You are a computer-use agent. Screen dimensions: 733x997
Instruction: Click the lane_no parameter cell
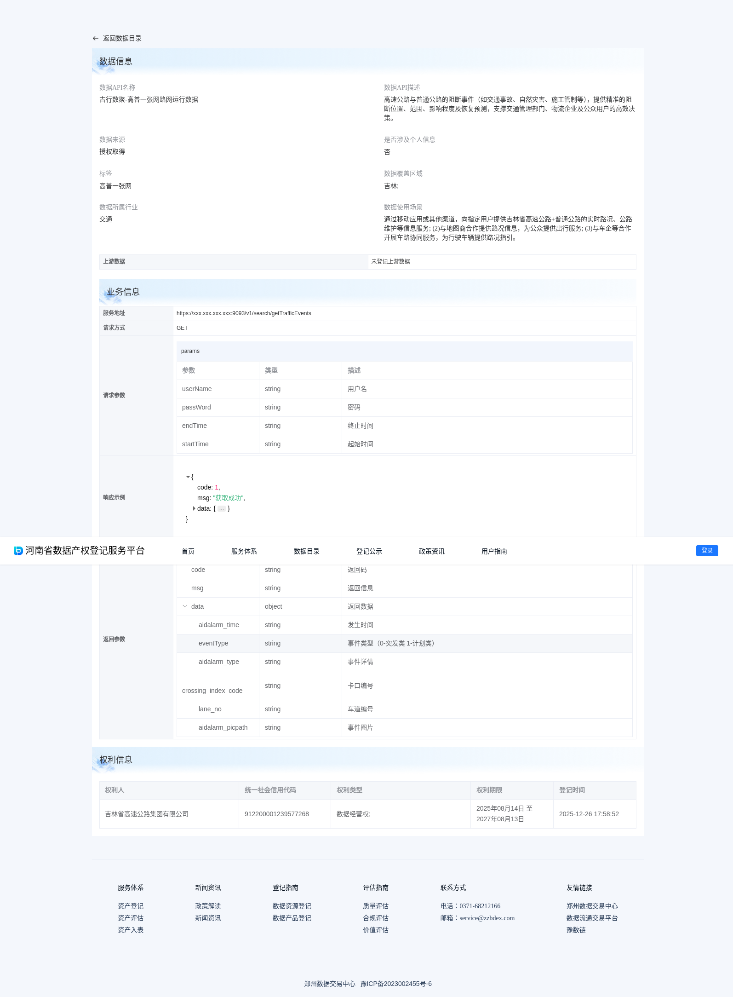(218, 709)
